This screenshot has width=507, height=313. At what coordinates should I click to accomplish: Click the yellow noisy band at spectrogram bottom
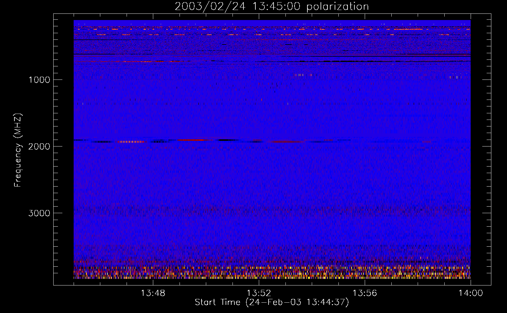(x=272, y=272)
